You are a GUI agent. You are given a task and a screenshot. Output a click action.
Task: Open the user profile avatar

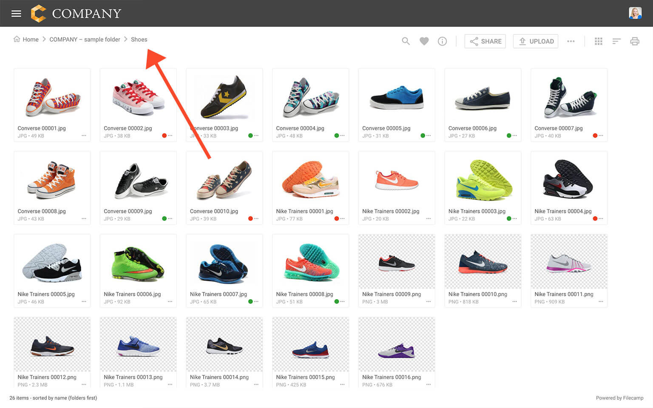pos(635,13)
